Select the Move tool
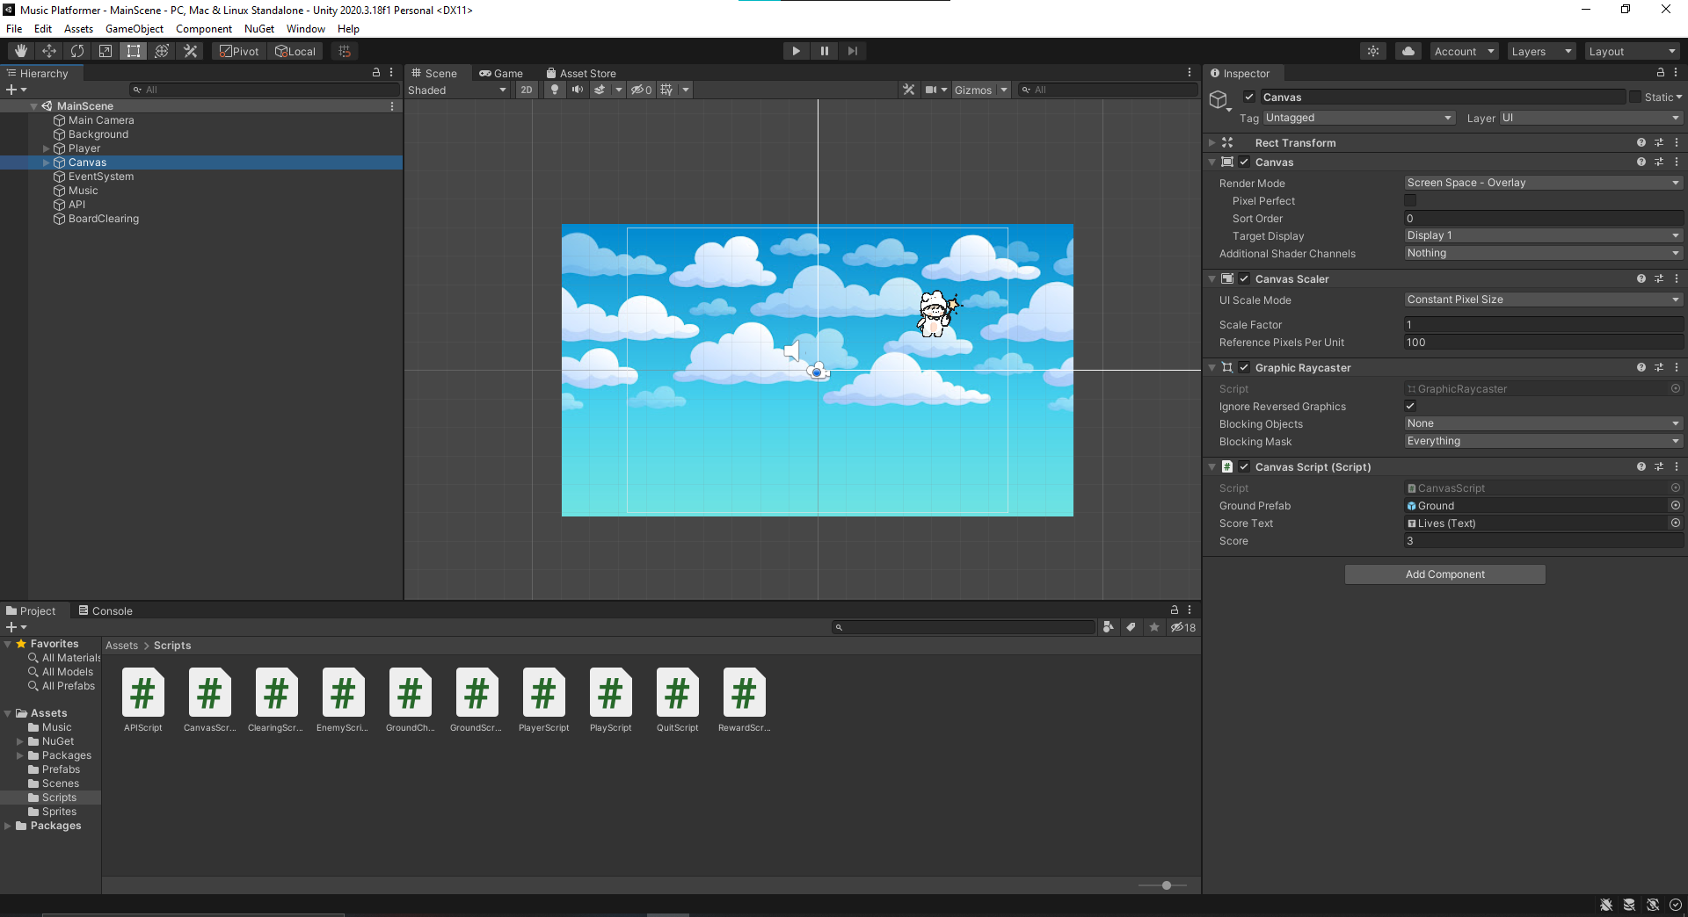This screenshot has height=917, width=1688. point(49,51)
